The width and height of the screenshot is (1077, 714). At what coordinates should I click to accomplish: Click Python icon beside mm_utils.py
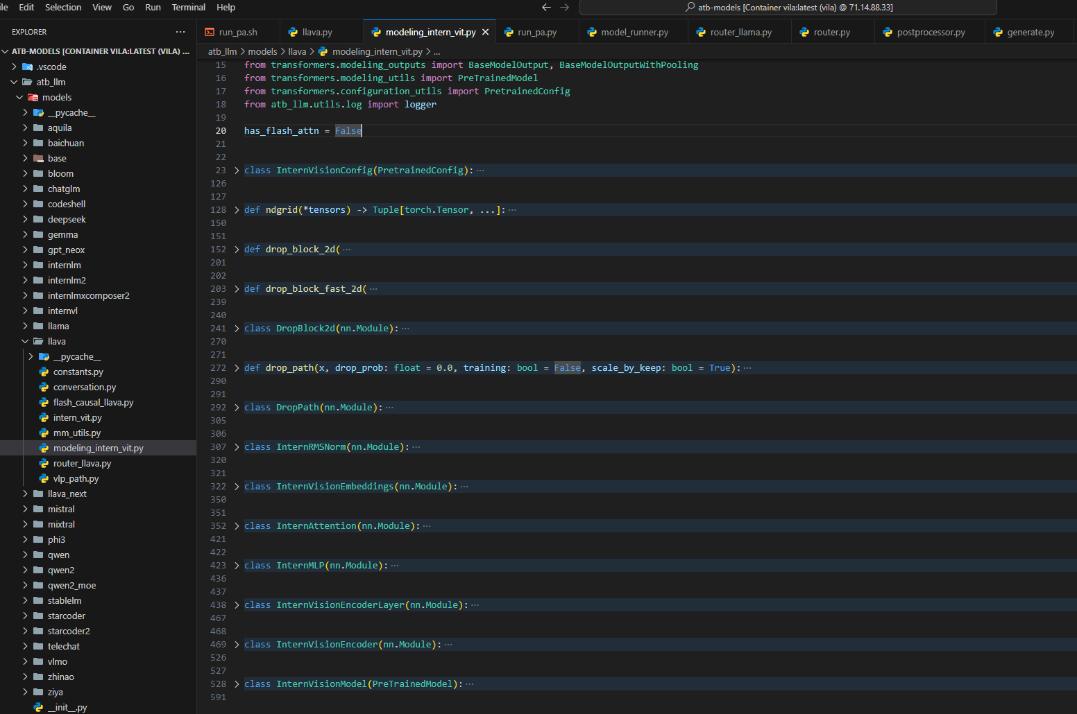click(x=44, y=433)
